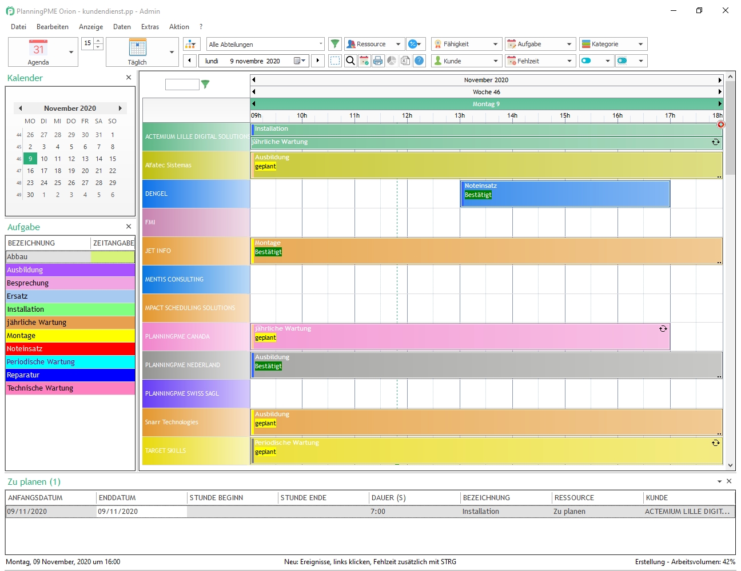Click the striped toggle switch icon
The width and height of the screenshot is (741, 571).
coord(623,61)
